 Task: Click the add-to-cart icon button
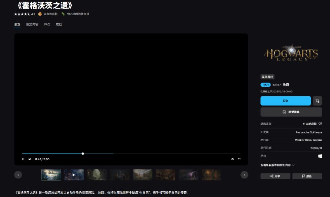[x=317, y=101]
